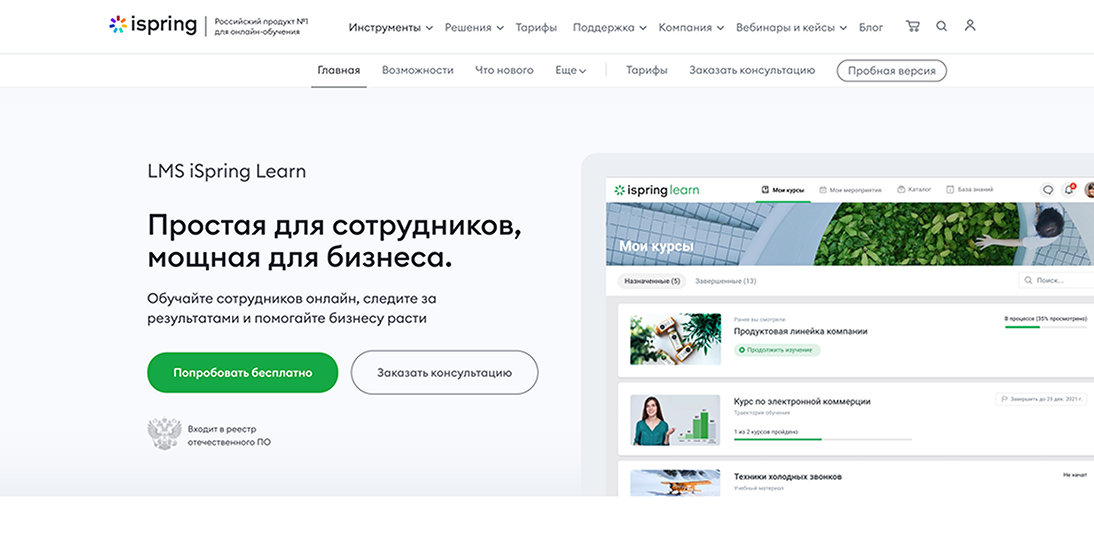Click the Russian coat of arms emblem
Image resolution: width=1094 pixels, height=547 pixels.
pos(164,434)
